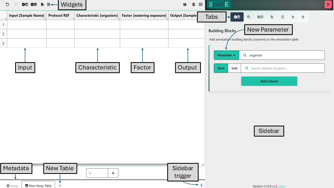Select the New Assay Table tab
This screenshot has height=188, width=334.
pos(38,185)
